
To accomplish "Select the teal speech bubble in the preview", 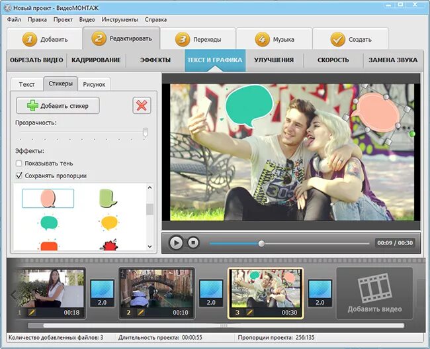I will coord(249,105).
